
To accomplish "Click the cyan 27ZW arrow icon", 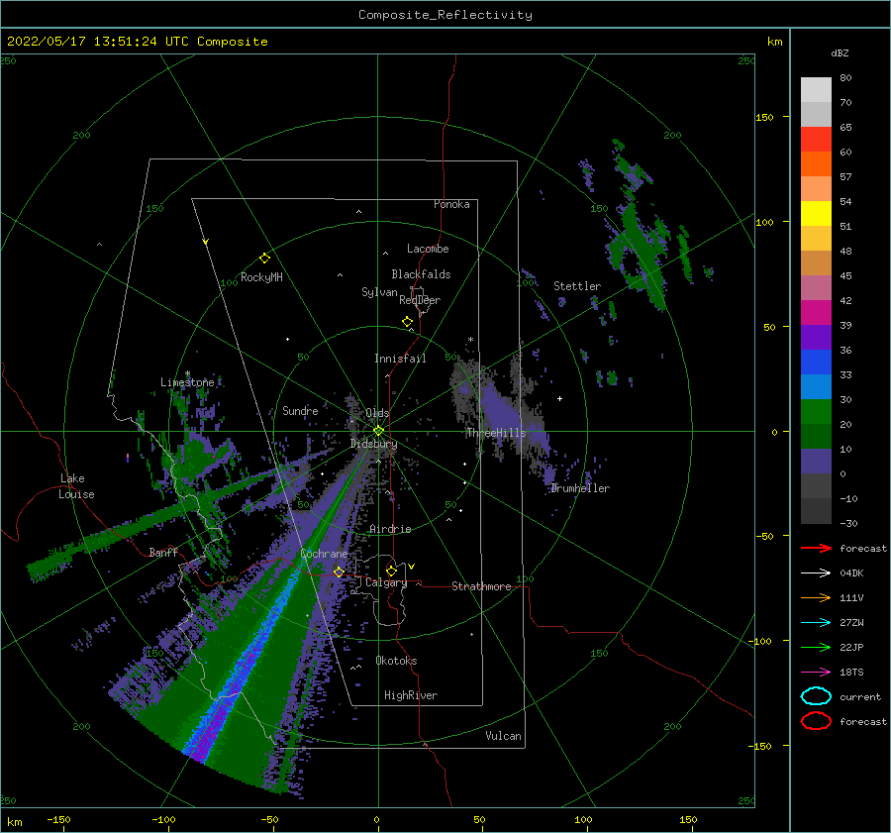I will point(816,623).
